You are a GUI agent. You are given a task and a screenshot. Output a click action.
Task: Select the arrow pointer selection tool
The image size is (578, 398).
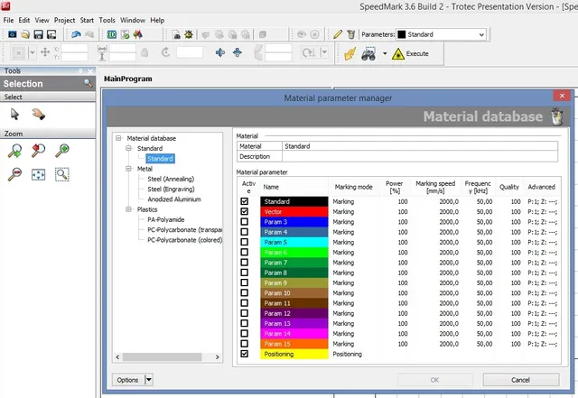click(x=15, y=114)
